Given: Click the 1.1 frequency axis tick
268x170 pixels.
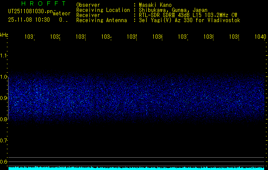Looking at the screenshot, I should 4,56.
